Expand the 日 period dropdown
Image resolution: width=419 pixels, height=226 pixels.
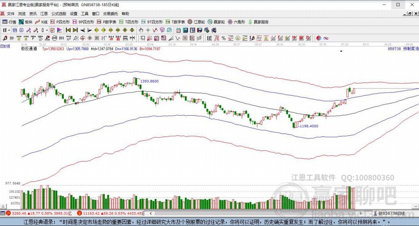tap(9, 30)
